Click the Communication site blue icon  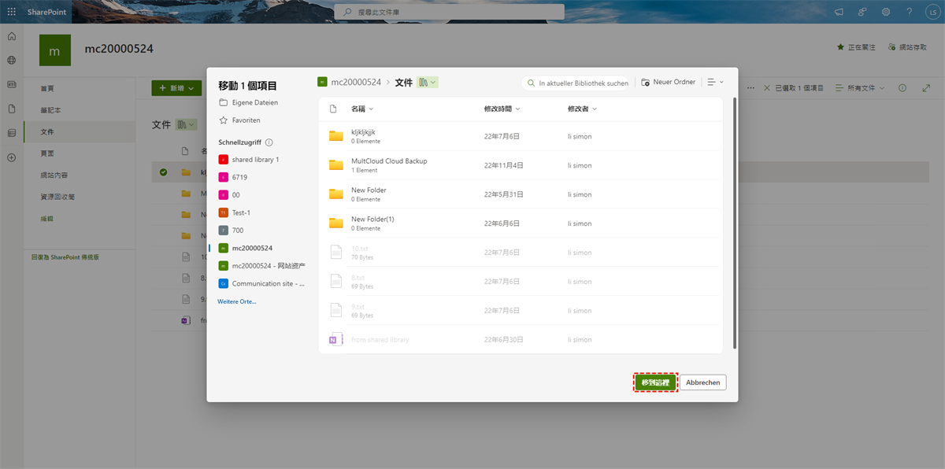(x=224, y=283)
